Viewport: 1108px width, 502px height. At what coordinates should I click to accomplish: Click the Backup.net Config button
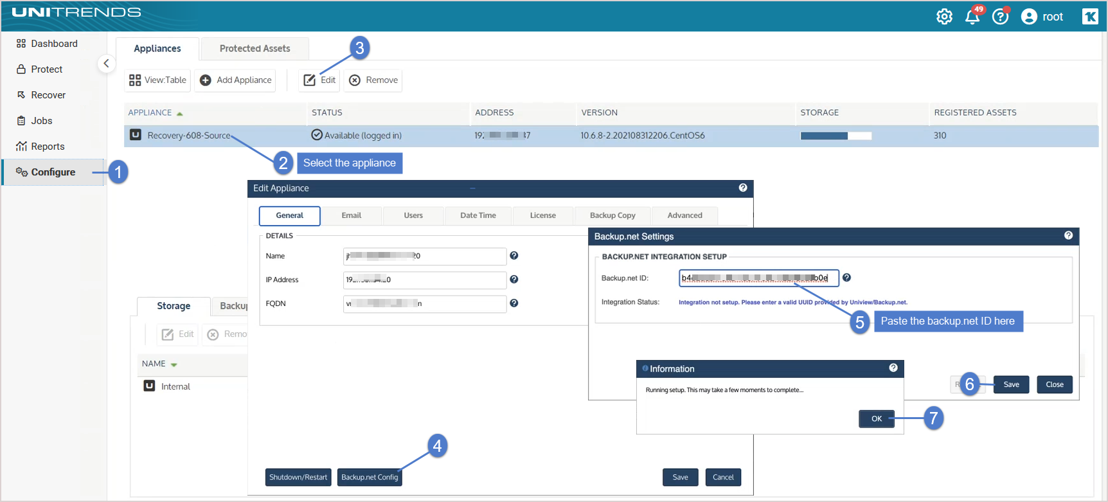coord(370,477)
